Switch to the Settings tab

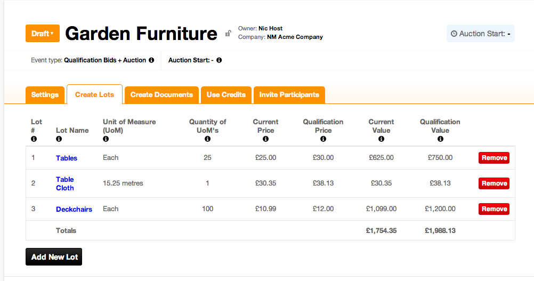(45, 95)
